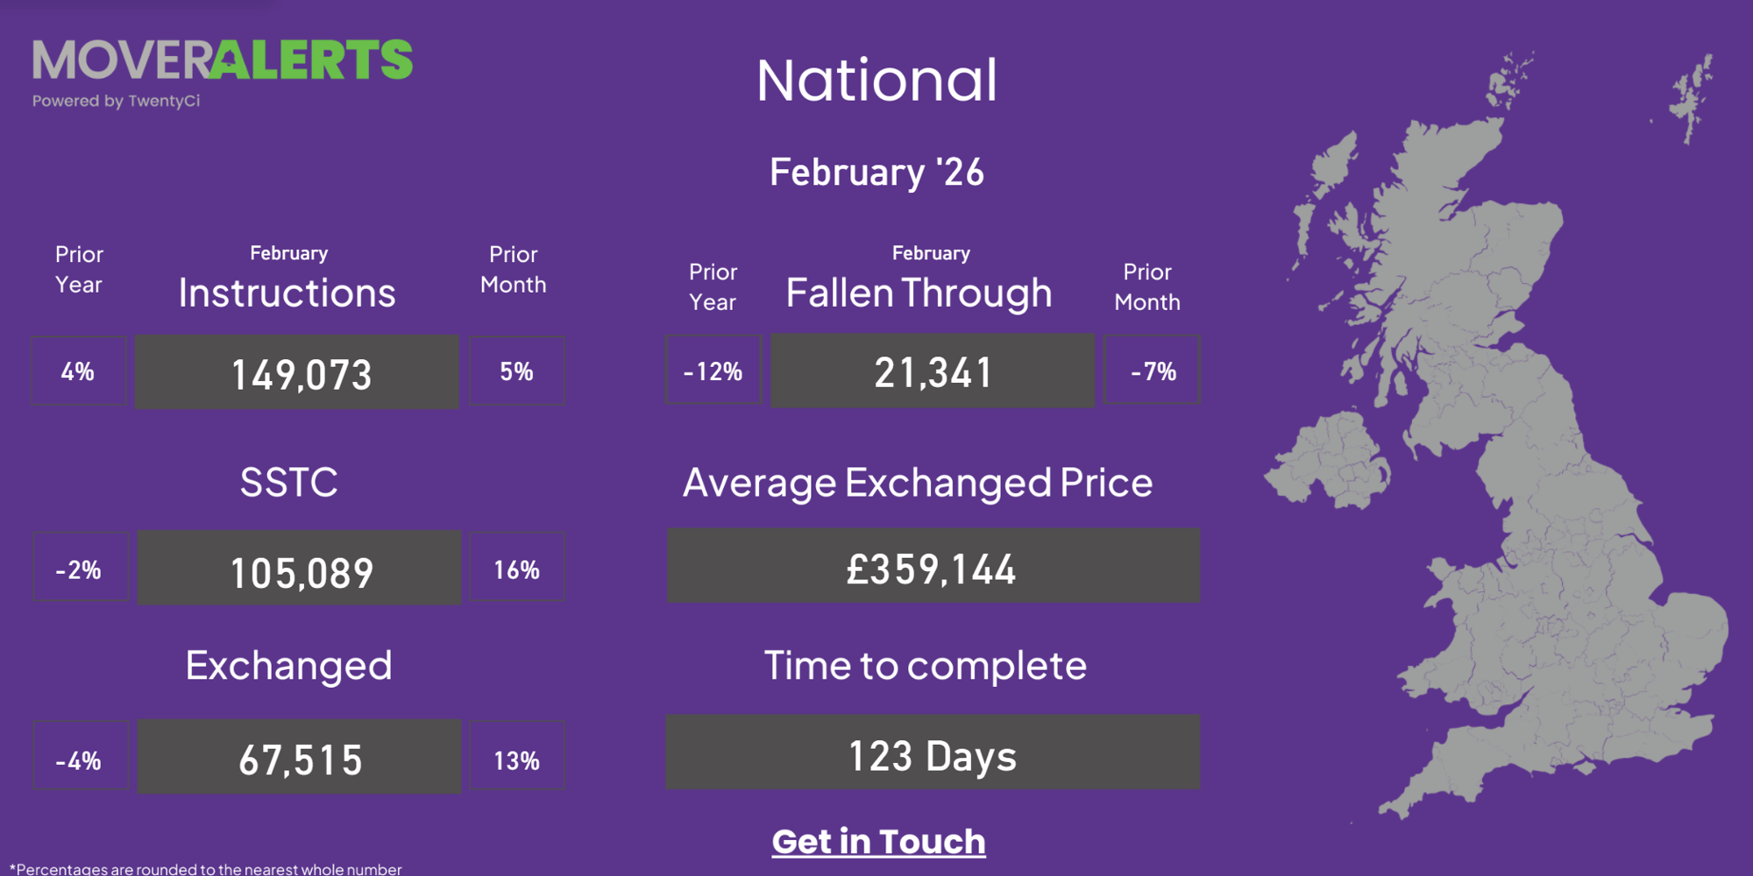Image resolution: width=1753 pixels, height=876 pixels.
Task: Click the National heading
Action: (x=876, y=81)
